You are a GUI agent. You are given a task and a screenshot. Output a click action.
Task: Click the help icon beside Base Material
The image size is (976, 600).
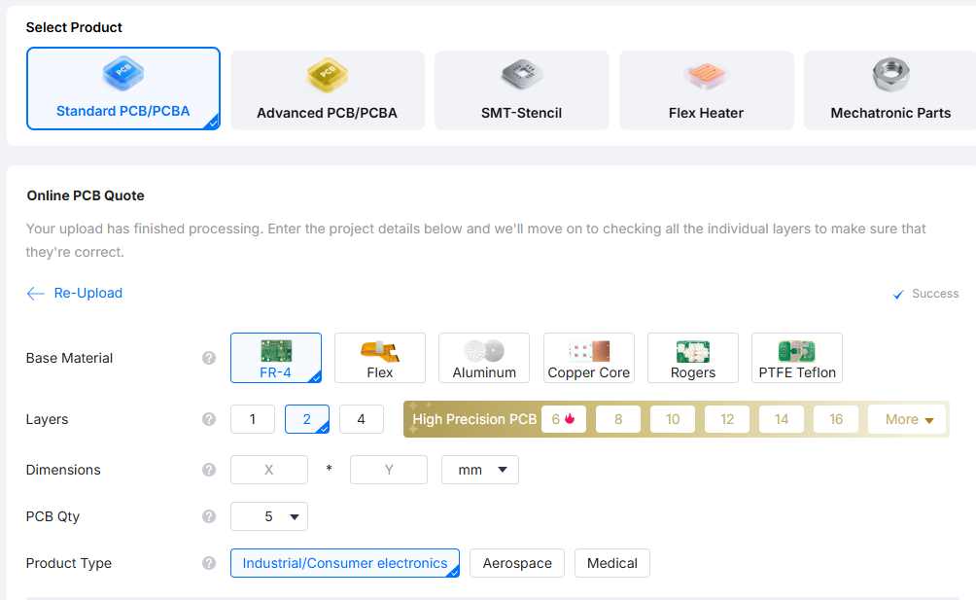tap(208, 358)
